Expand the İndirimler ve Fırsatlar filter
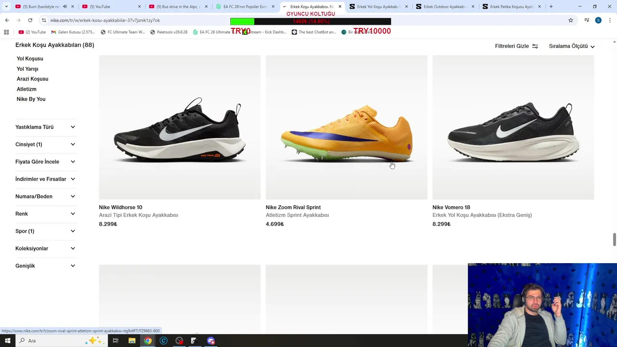This screenshot has width=617, height=347. 45,179
